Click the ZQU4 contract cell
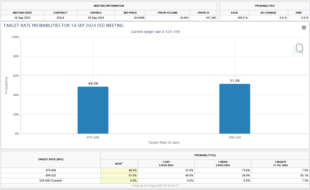310x190 pixels. (60, 18)
